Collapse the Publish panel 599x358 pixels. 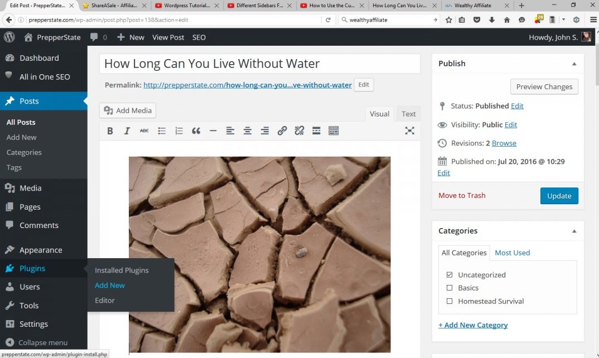[574, 64]
